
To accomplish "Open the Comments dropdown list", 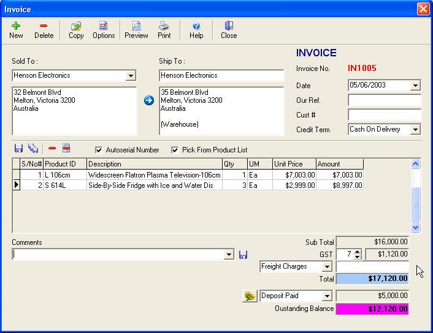I will pyautogui.click(x=229, y=255).
